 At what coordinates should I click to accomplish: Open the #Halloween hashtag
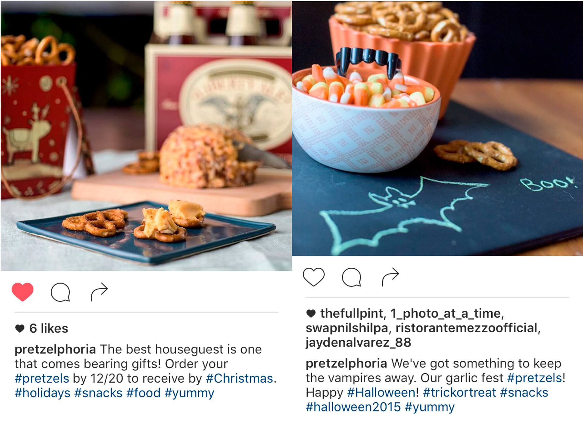(381, 392)
